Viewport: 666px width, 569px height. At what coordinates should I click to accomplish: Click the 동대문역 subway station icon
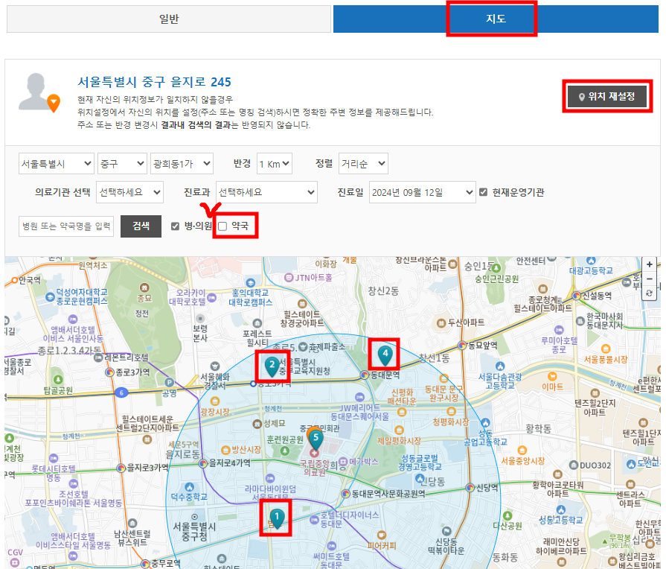(365, 375)
